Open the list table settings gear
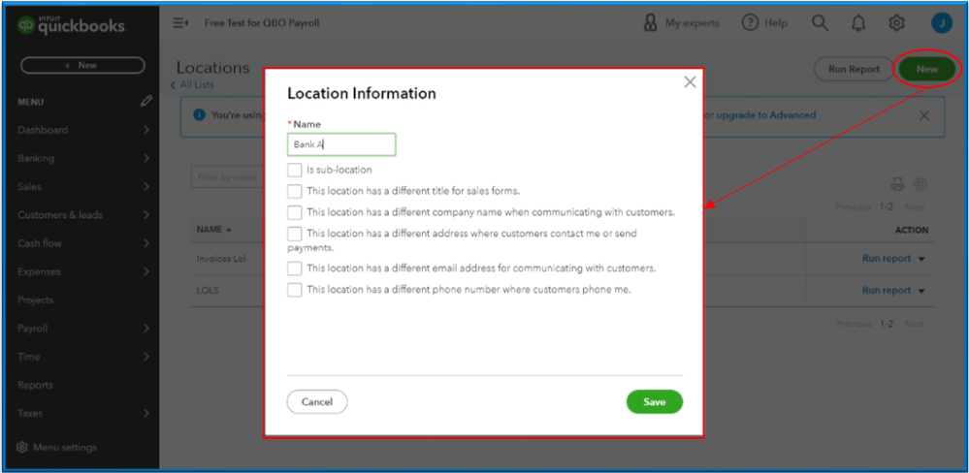Screen dimensions: 969x473 (921, 184)
